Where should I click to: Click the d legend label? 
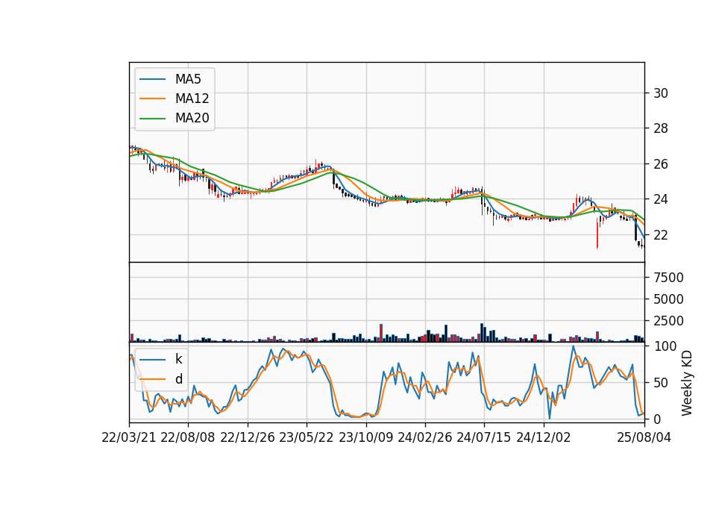click(x=178, y=379)
